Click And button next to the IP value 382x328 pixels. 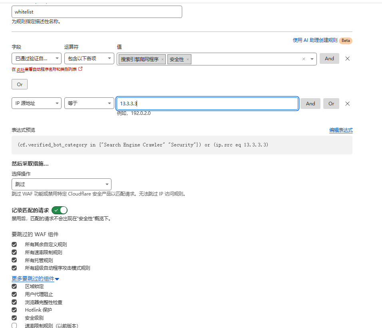pyautogui.click(x=310, y=104)
